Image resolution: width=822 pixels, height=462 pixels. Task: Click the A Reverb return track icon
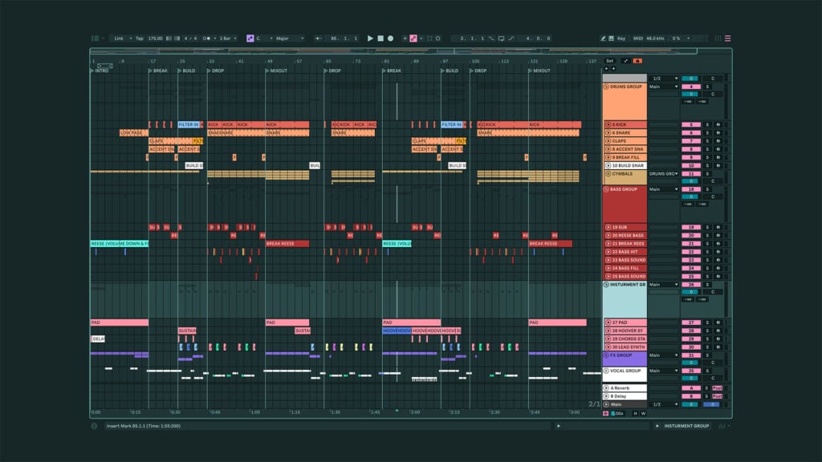point(606,388)
